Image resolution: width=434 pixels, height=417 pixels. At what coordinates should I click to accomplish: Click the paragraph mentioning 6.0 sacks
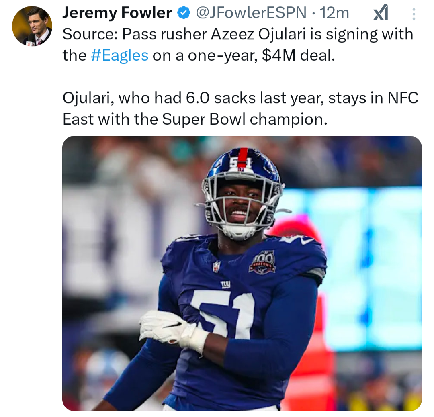click(240, 108)
